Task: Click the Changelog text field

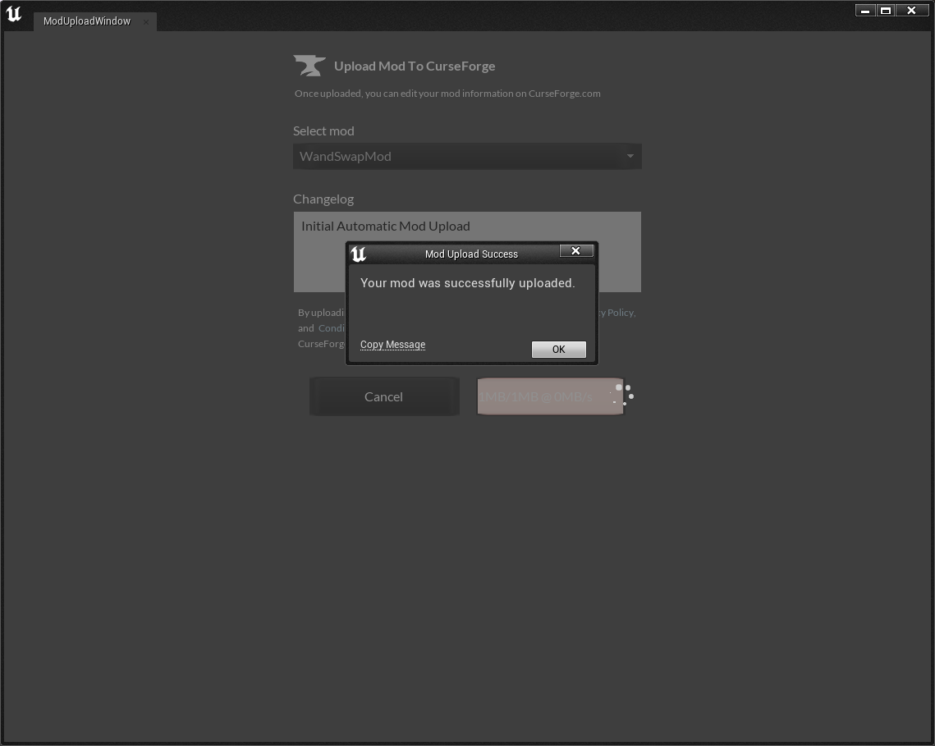Action: pos(467,252)
